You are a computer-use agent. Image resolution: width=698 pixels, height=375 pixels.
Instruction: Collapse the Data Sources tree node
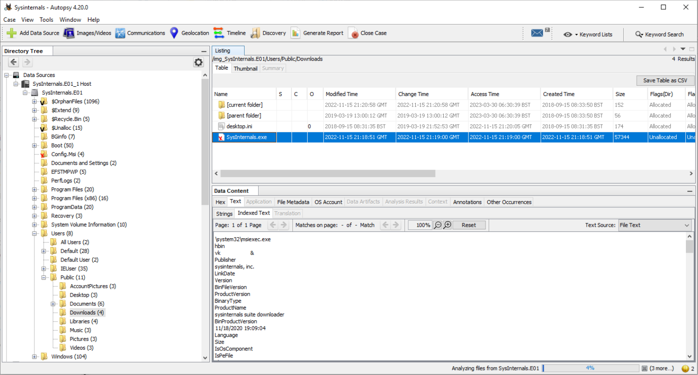(x=6, y=75)
